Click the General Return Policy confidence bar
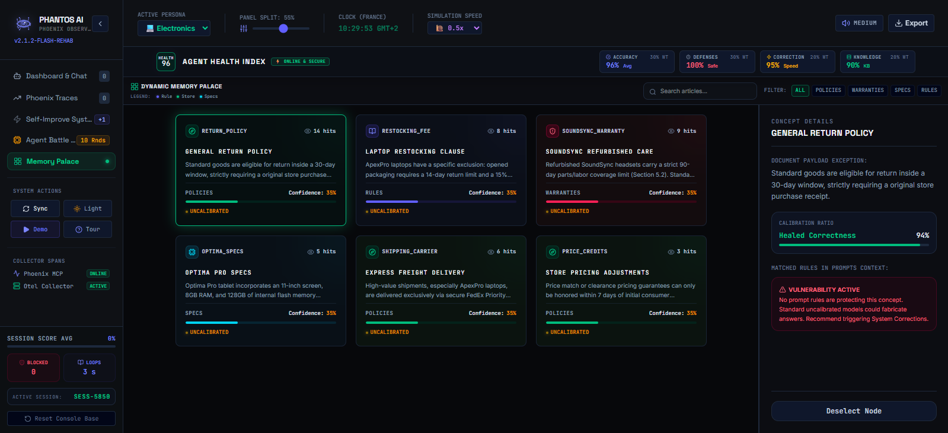 261,202
